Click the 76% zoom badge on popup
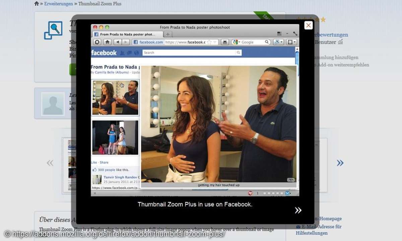The height and width of the screenshot is (241, 402). click(291, 180)
